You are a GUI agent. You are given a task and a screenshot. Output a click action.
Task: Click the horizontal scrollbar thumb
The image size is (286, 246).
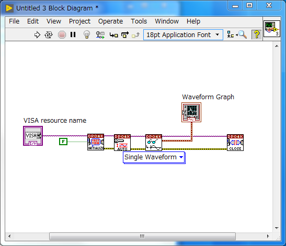pyautogui.click(x=142, y=237)
